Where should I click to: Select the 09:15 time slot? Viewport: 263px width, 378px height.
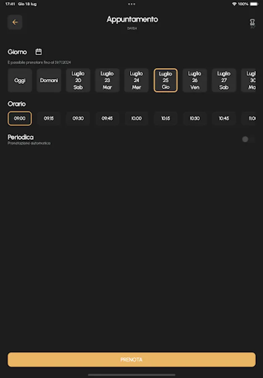tap(49, 118)
